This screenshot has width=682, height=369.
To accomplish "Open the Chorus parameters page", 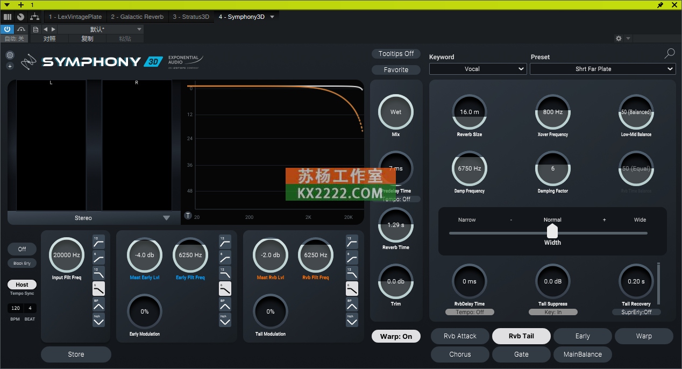I will [x=460, y=354].
